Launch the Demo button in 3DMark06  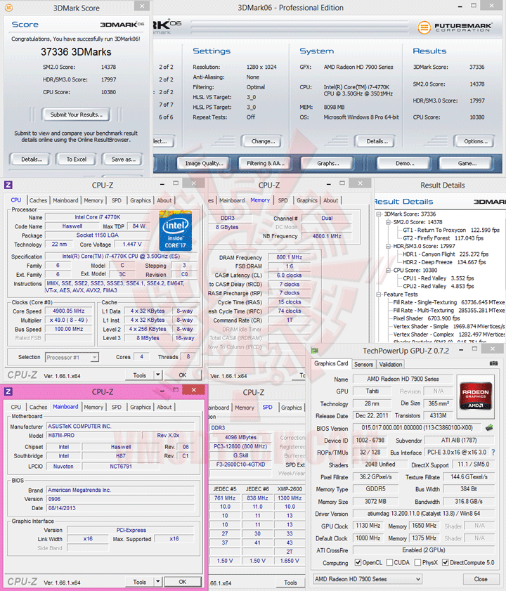(x=405, y=163)
